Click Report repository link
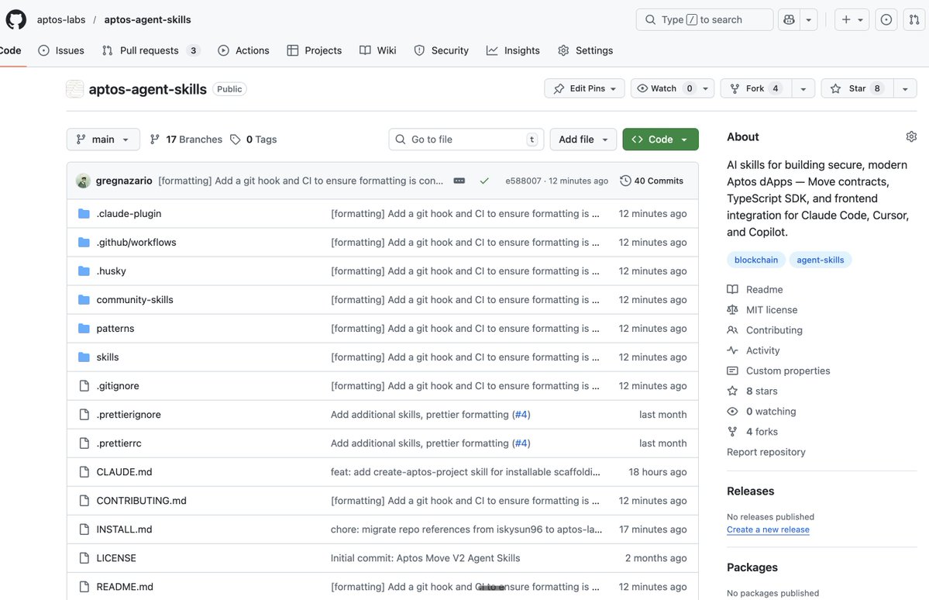Image resolution: width=929 pixels, height=600 pixels. [x=766, y=452]
